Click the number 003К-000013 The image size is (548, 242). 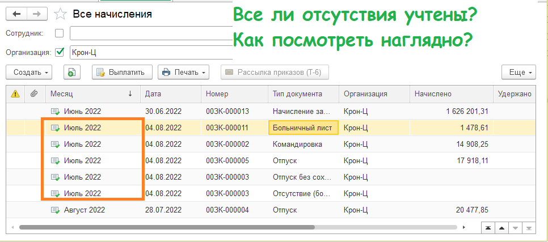coord(227,112)
